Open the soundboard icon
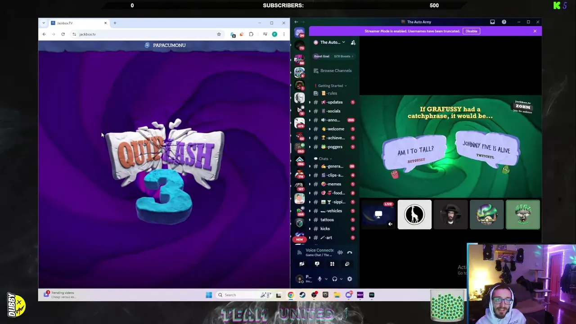 point(347,264)
